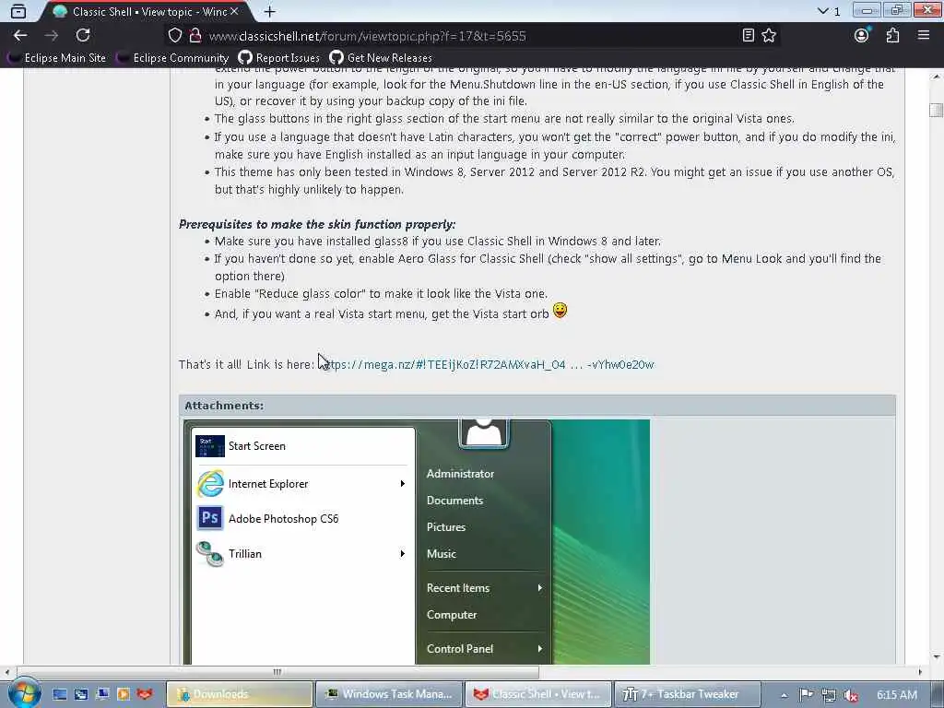Select Administrator in start menu image
Viewport: 944px width, 708px height.
point(460,474)
